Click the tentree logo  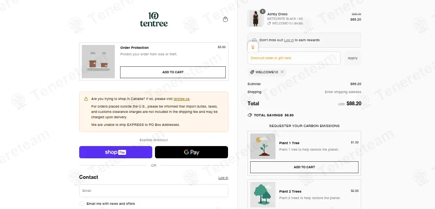pos(154,19)
